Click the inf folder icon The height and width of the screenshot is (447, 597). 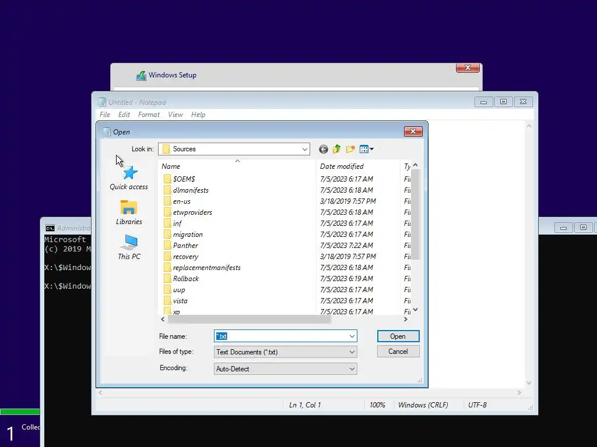tap(167, 223)
